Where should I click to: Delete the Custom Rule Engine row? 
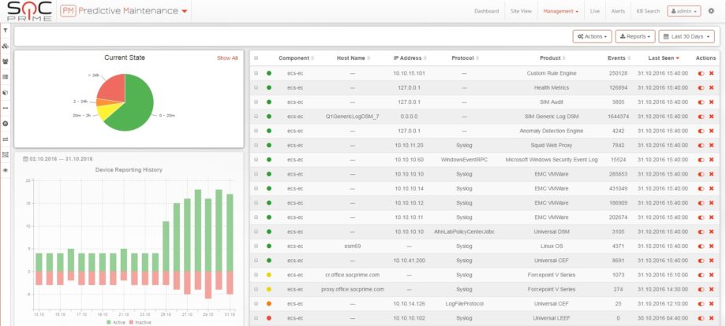coord(711,73)
